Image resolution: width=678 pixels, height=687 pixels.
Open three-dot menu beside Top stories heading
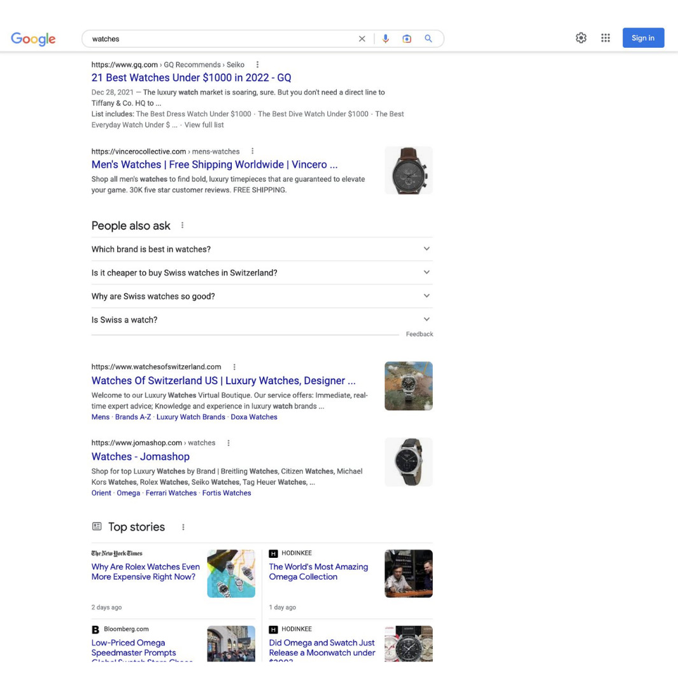click(x=183, y=527)
